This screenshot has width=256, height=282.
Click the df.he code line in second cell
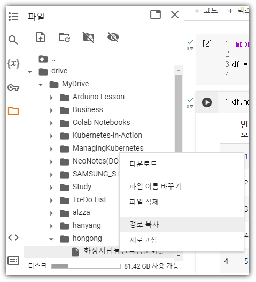click(241, 102)
